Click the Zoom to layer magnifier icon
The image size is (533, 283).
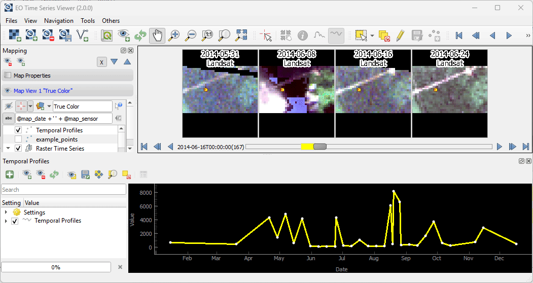pyautogui.click(x=224, y=35)
